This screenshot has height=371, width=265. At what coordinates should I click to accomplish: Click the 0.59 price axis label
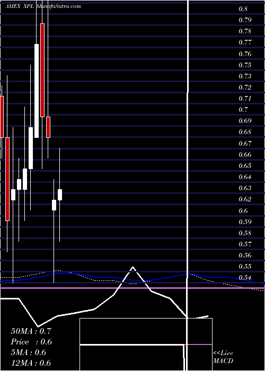(x=245, y=222)
